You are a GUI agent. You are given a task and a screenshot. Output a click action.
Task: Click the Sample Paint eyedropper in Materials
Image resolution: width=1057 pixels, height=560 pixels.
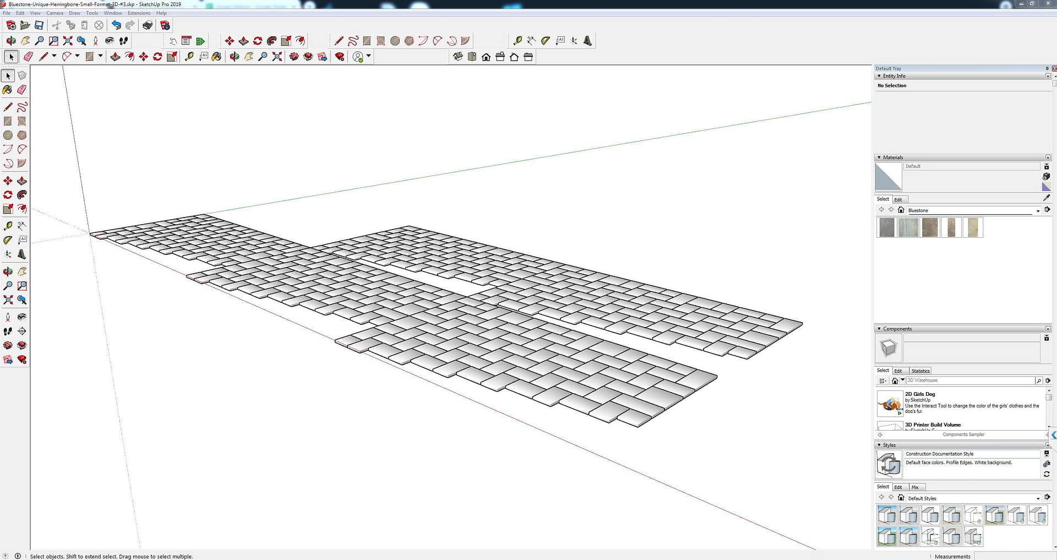(x=1046, y=198)
